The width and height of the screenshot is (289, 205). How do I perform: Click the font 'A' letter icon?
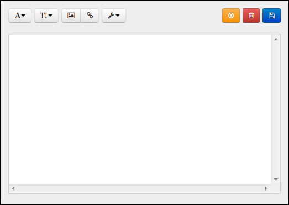pos(18,16)
